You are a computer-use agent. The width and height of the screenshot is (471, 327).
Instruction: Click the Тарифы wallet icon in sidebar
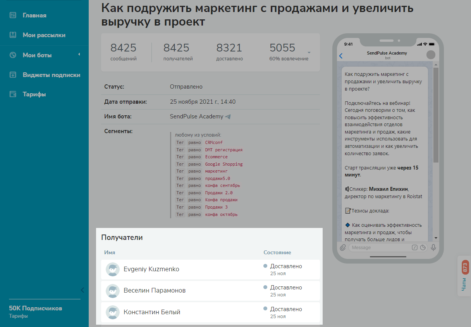[13, 94]
